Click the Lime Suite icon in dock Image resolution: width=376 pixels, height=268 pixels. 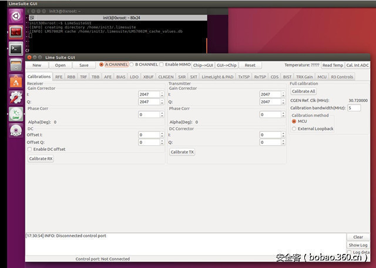tap(15, 115)
